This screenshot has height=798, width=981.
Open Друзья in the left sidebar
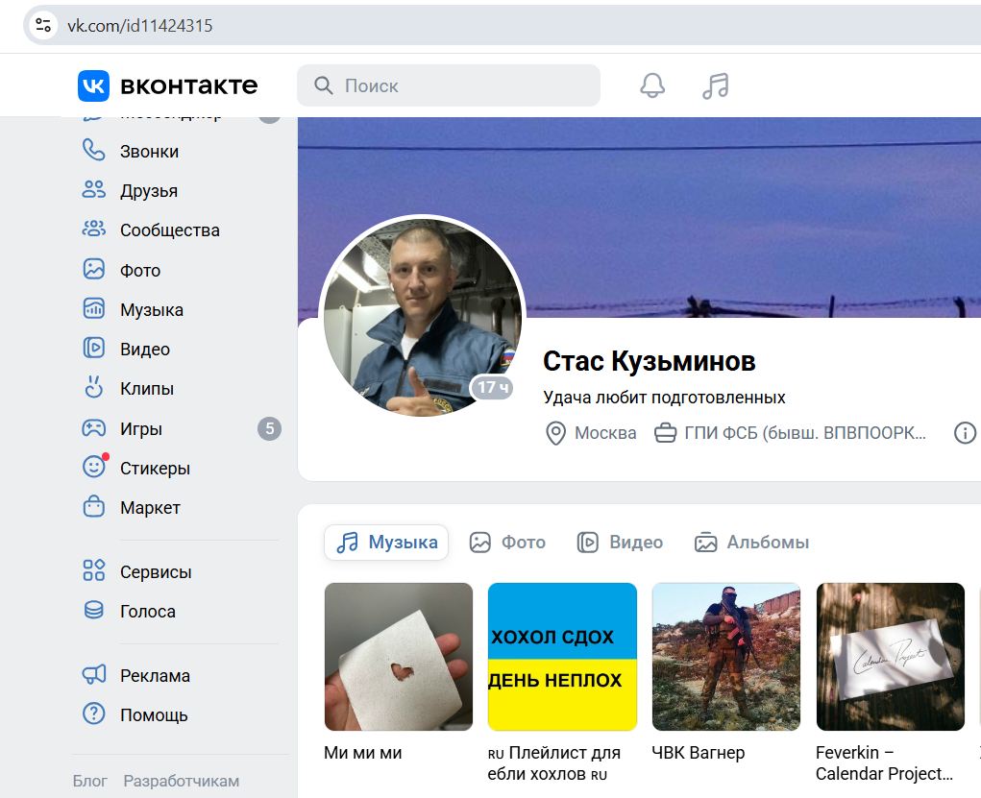tap(148, 190)
